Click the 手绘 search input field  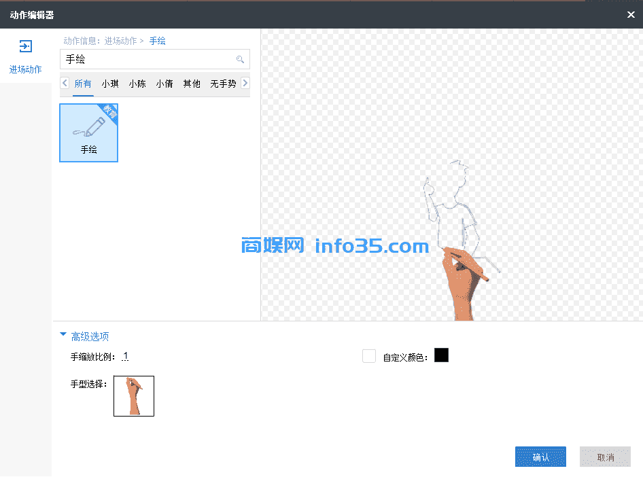pyautogui.click(x=154, y=59)
